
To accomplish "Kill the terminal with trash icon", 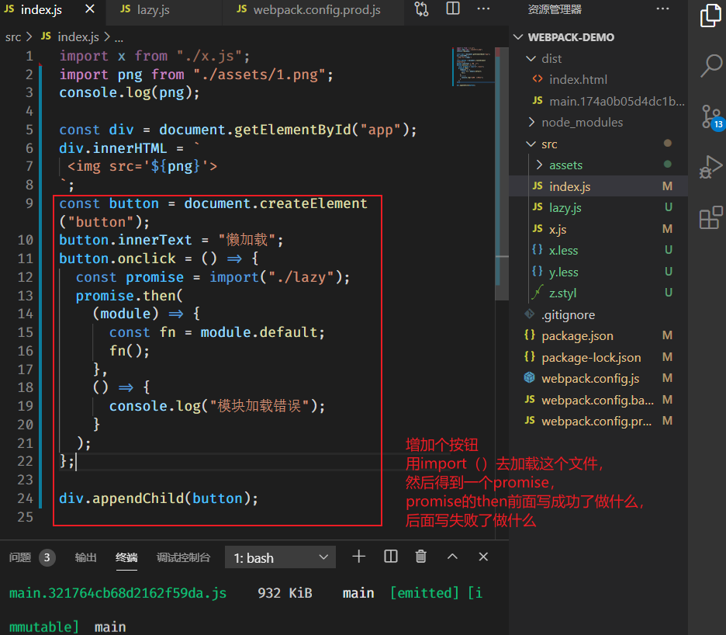I will coord(421,556).
